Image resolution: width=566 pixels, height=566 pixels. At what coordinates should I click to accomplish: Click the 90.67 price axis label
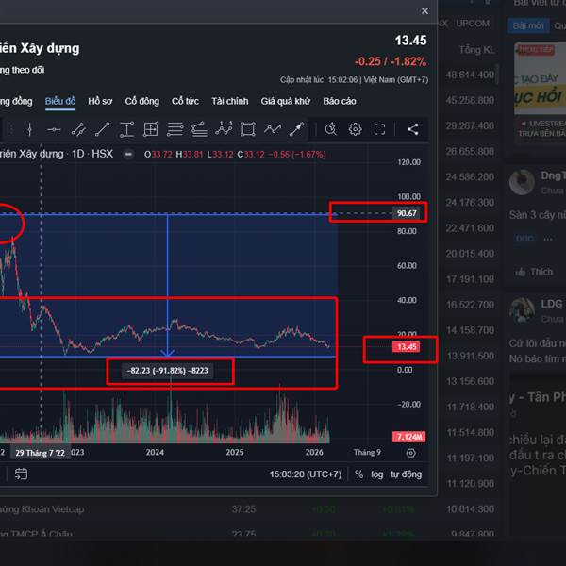(x=407, y=213)
